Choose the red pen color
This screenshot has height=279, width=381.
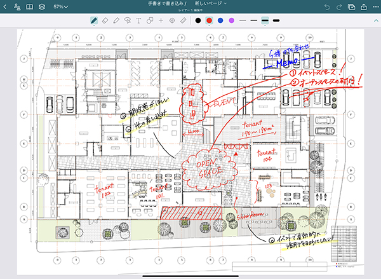(209, 20)
